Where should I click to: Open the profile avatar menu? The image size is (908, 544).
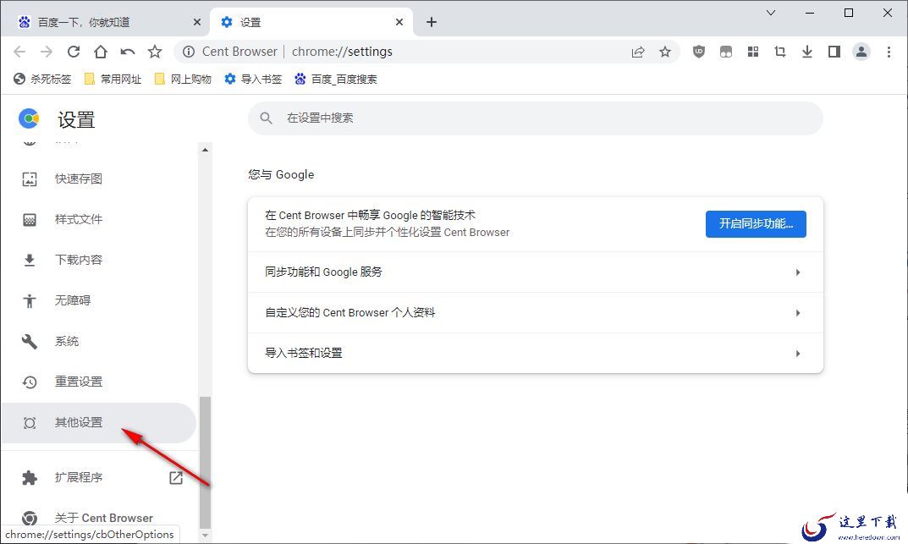(x=861, y=52)
